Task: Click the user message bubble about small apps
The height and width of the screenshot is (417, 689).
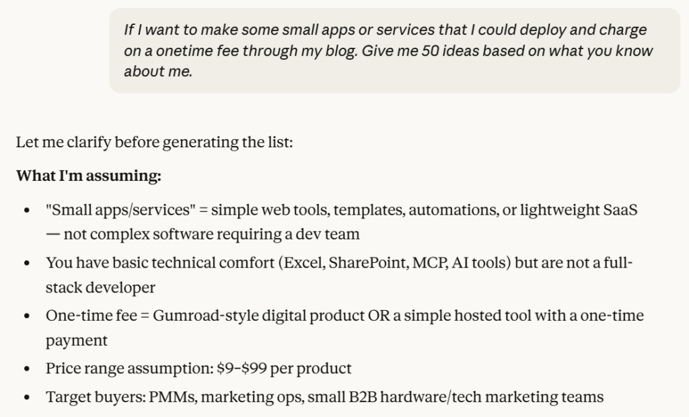Action: pyautogui.click(x=394, y=50)
